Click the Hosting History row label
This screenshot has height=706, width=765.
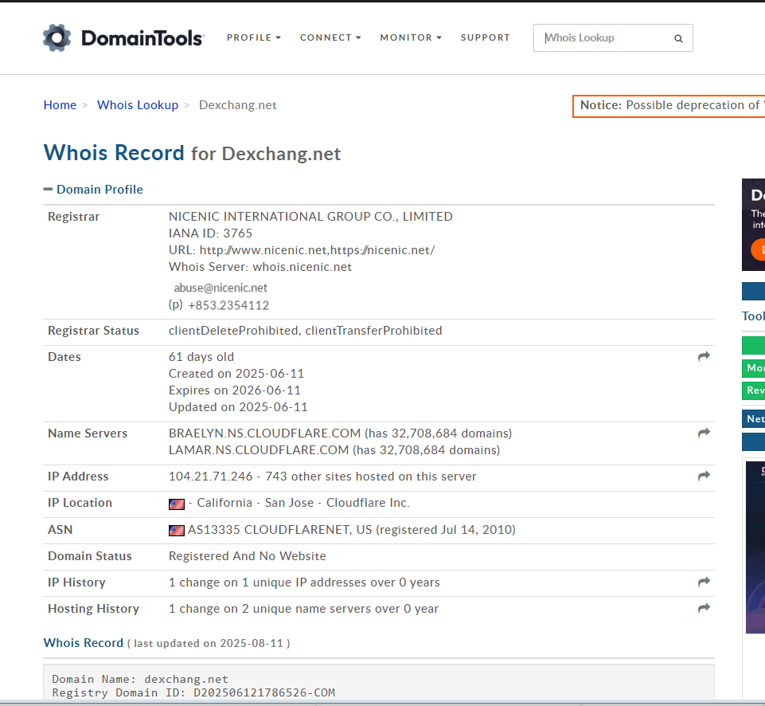pyautogui.click(x=93, y=609)
